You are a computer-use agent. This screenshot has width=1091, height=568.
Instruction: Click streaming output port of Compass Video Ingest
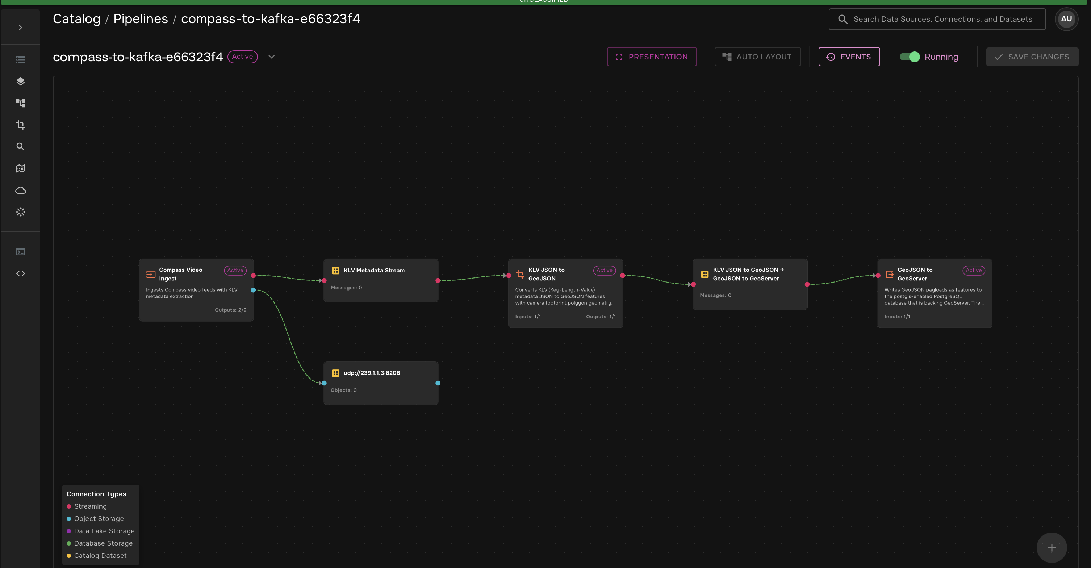click(253, 276)
